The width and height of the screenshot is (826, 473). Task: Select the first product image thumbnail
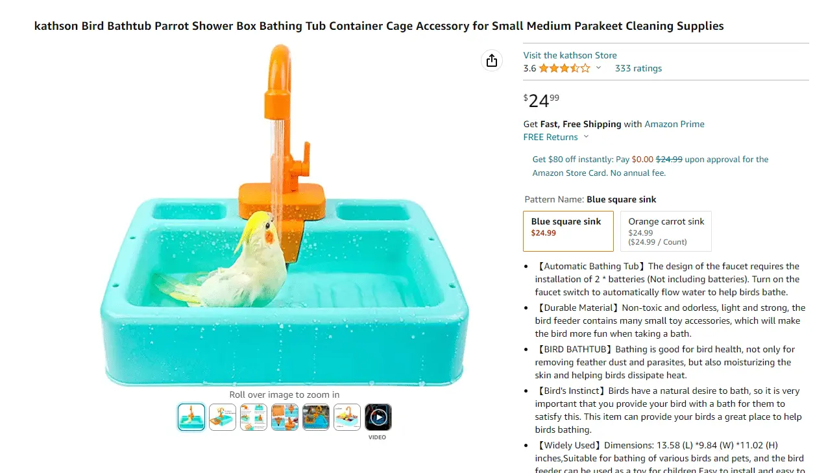click(x=191, y=417)
